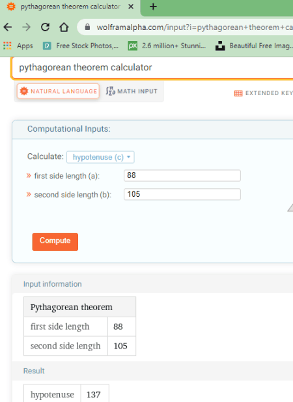Click the second side length field
The width and height of the screenshot is (293, 402).
coord(182,194)
